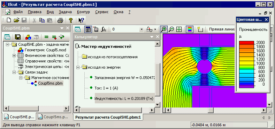Click the solve problem equals-sign icon

tap(46, 37)
